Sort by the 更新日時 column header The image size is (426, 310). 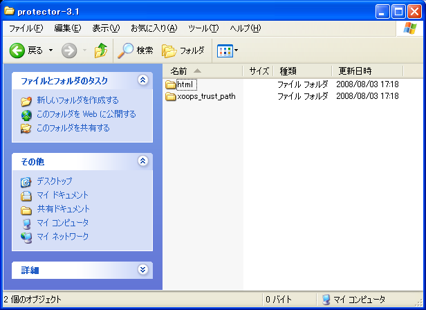tap(368, 71)
